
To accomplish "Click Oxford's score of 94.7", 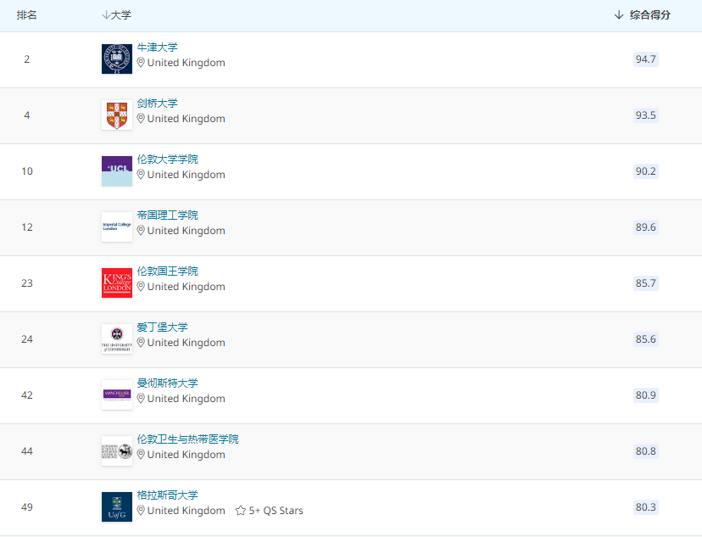I will 645,59.
